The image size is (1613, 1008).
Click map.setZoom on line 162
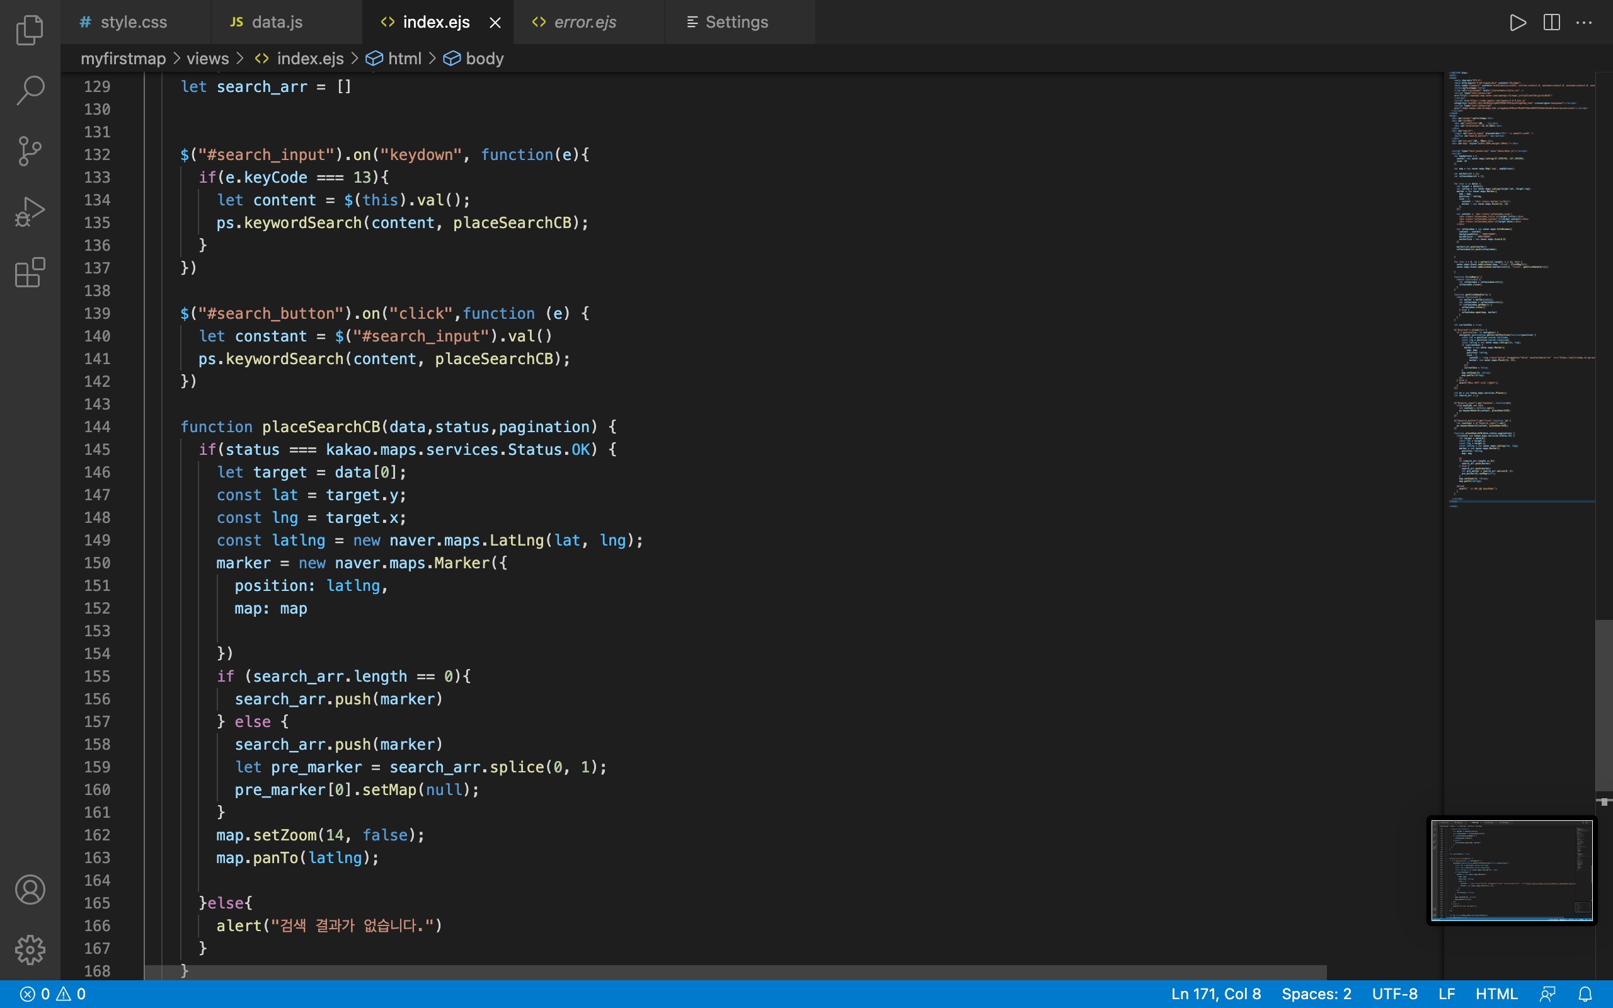pos(267,835)
